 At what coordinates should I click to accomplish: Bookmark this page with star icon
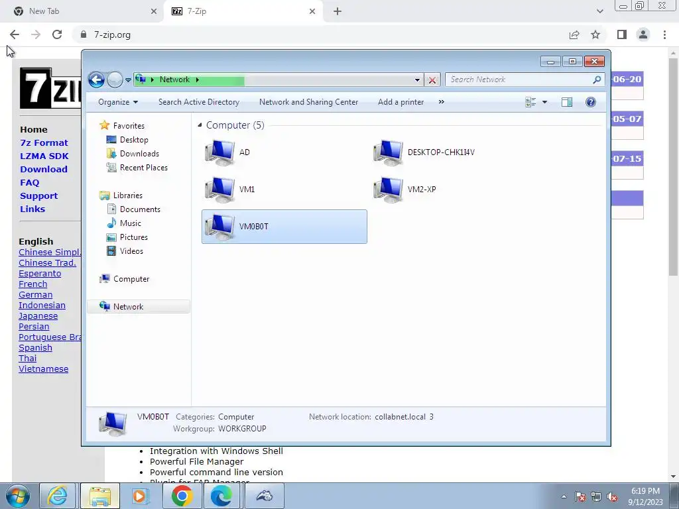pos(595,34)
